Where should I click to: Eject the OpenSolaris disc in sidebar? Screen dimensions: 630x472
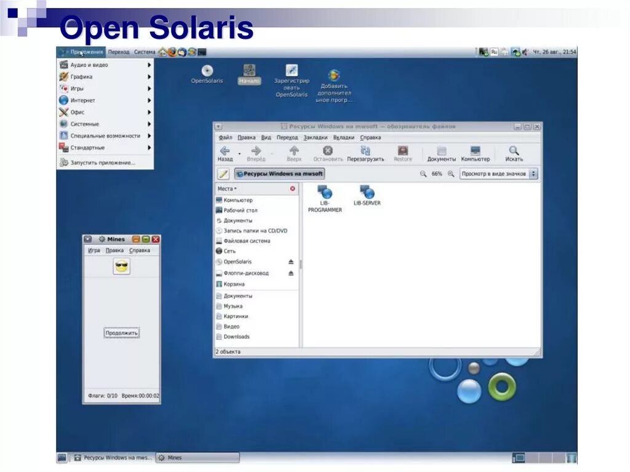tap(291, 262)
